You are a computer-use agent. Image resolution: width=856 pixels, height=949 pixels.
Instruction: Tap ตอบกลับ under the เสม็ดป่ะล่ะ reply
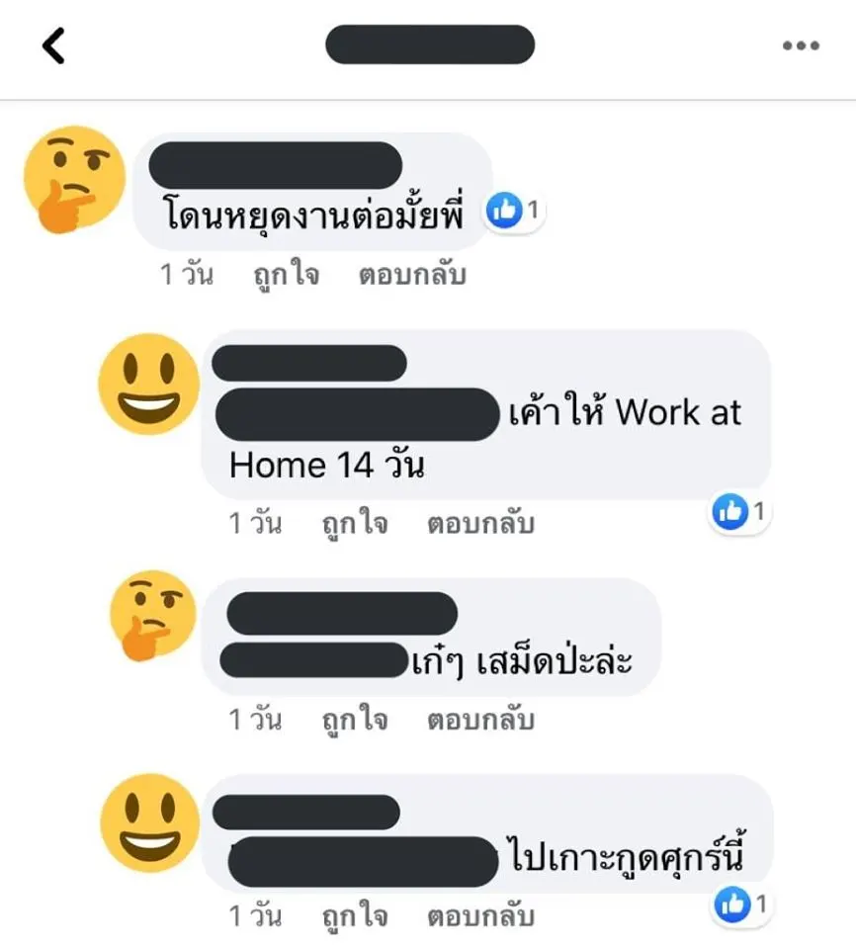coord(480,720)
